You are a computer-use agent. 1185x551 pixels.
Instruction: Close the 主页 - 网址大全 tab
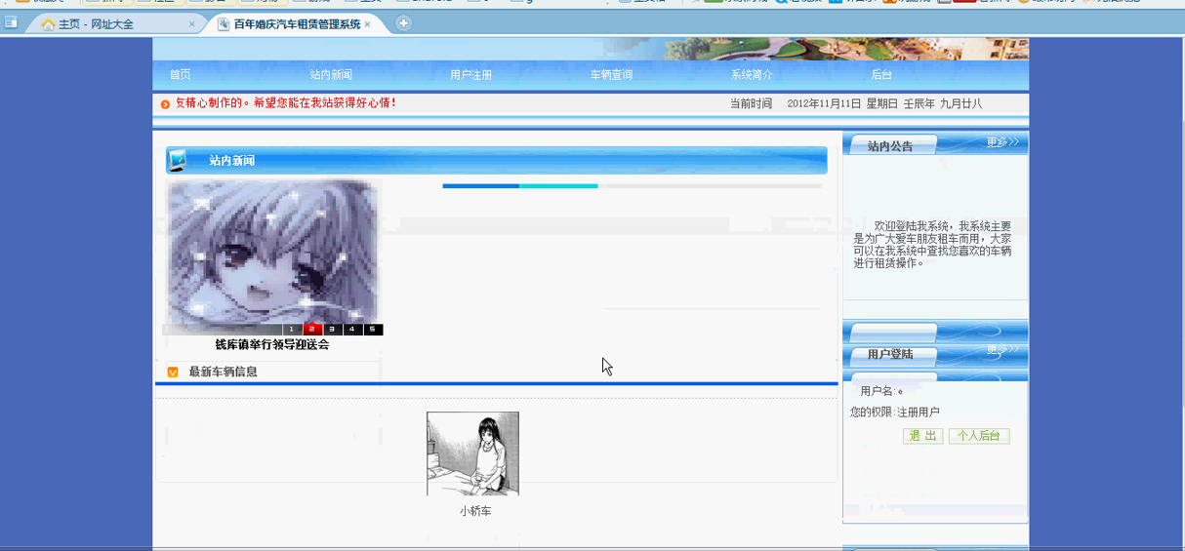tap(191, 24)
